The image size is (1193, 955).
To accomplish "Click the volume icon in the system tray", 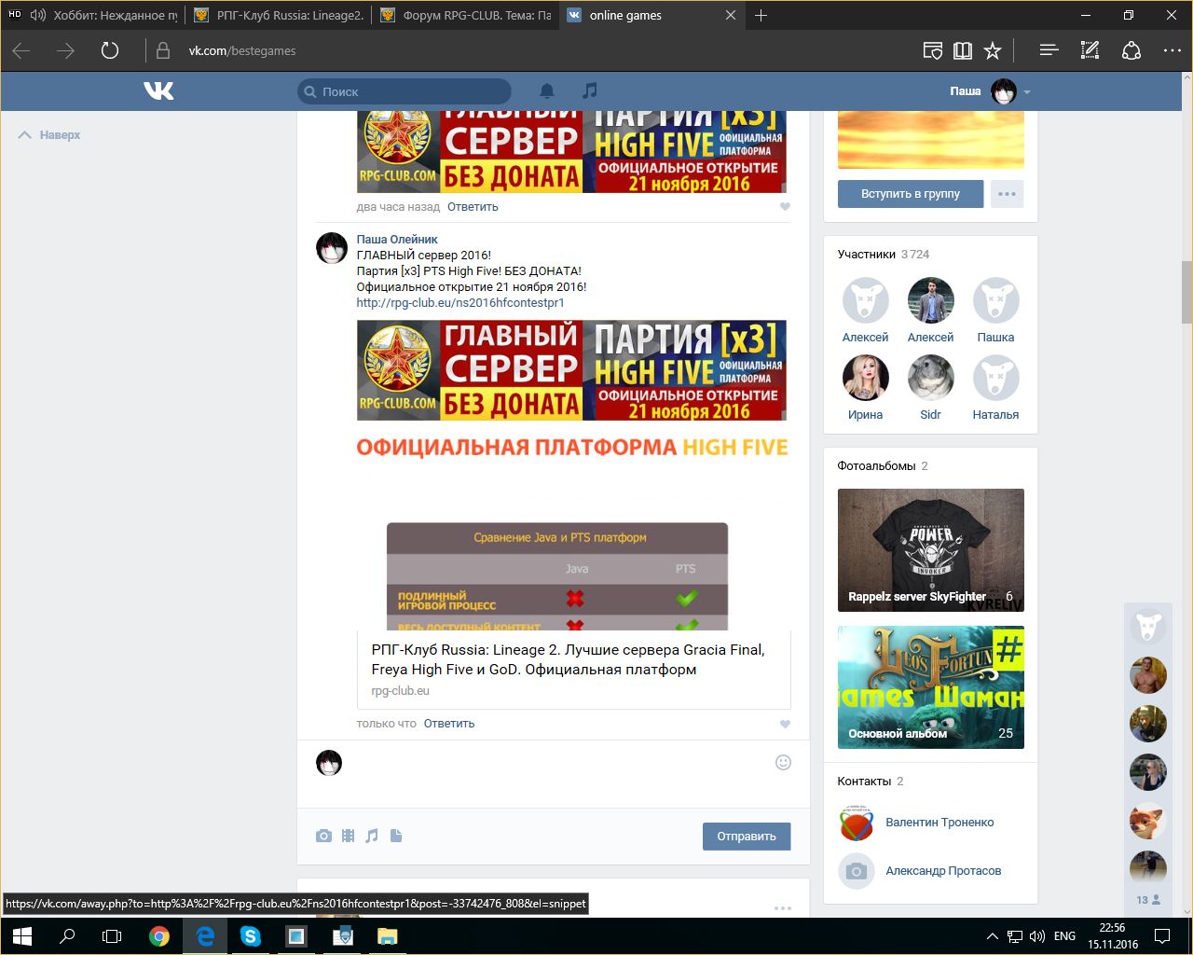I will pos(1037,936).
